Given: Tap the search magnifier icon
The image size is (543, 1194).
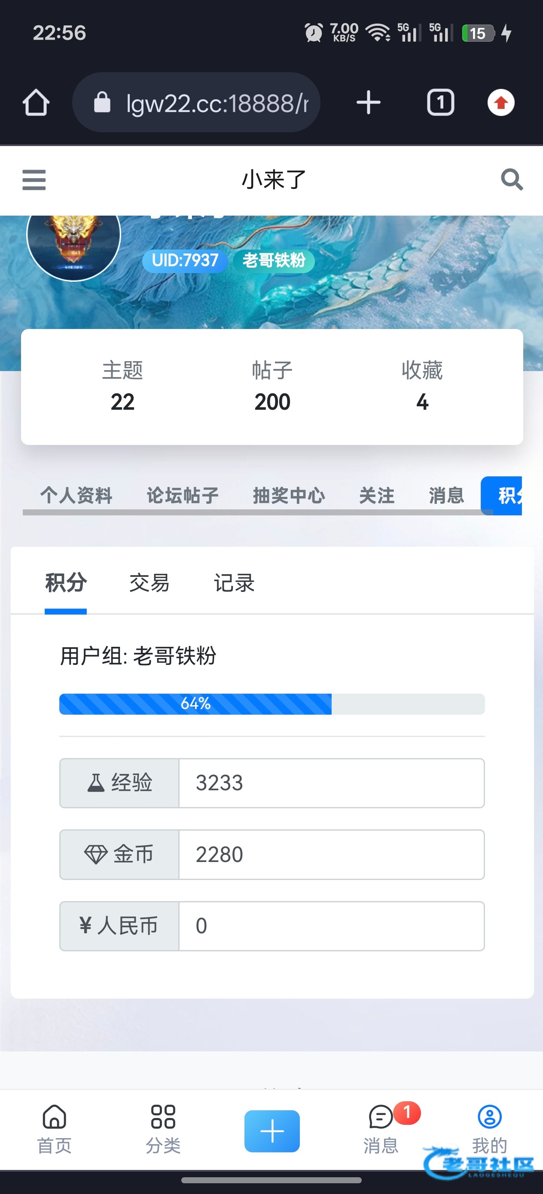Looking at the screenshot, I should 512,180.
